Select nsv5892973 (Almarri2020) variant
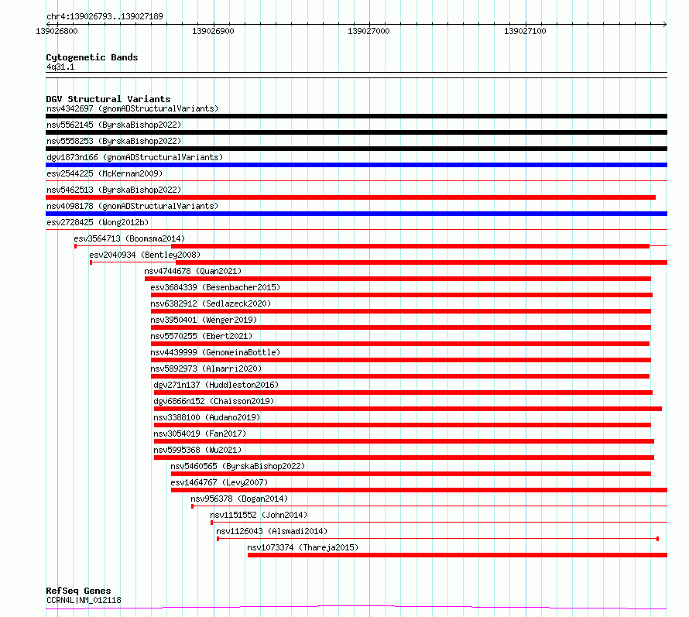The width and height of the screenshot is (689, 617). 206,368
